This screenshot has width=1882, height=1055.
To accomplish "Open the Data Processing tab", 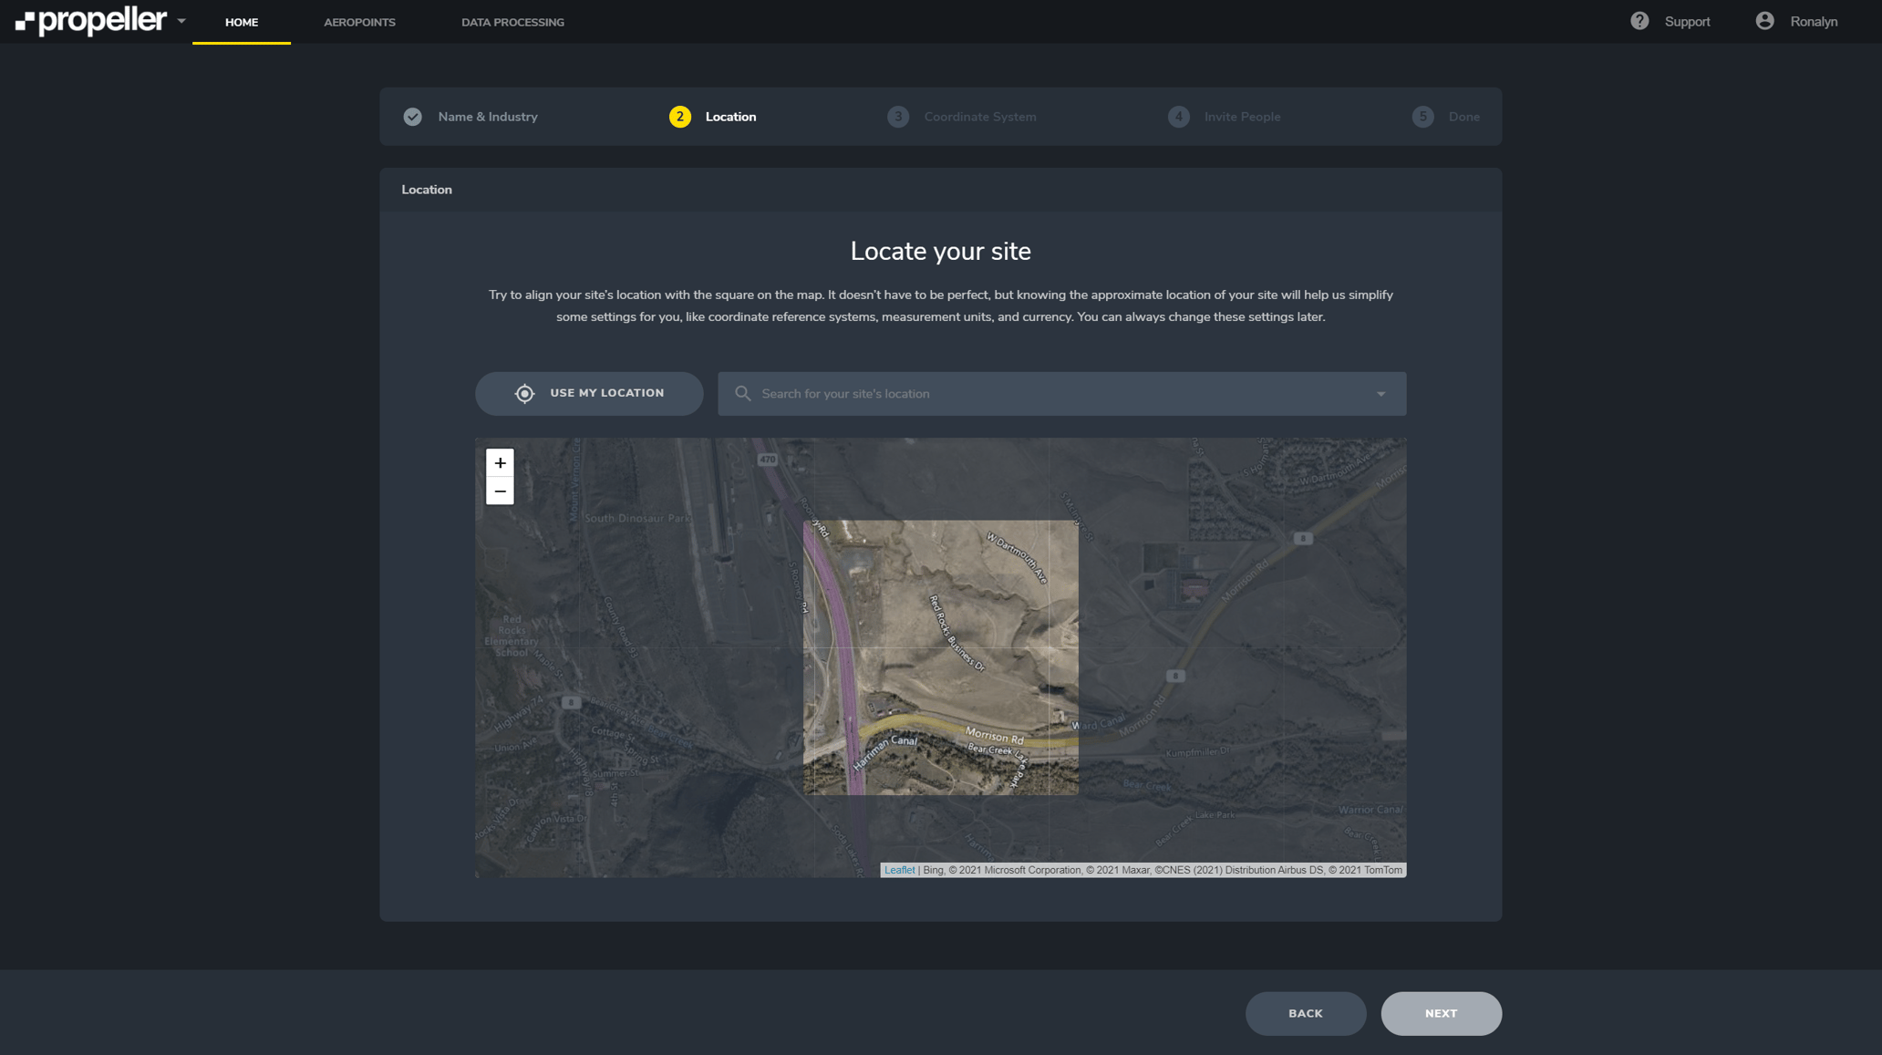I will tap(512, 22).
